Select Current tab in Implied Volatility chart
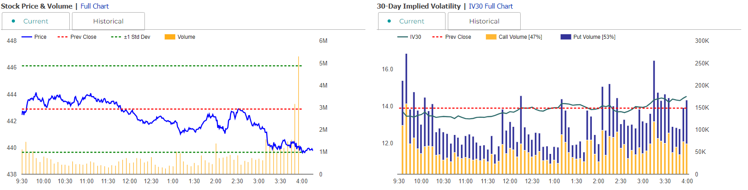The image size is (748, 190). click(412, 21)
